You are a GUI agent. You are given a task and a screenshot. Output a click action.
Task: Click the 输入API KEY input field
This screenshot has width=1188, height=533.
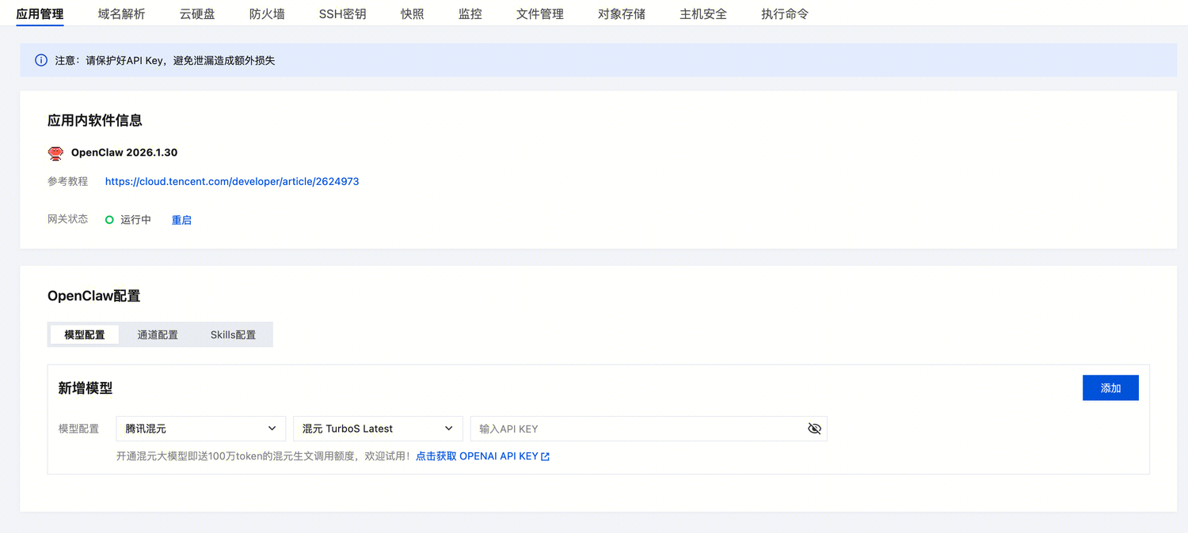(x=634, y=429)
